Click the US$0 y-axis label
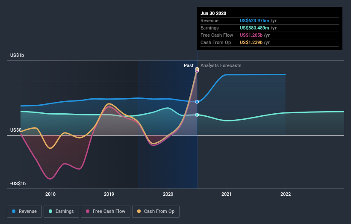 [16, 130]
